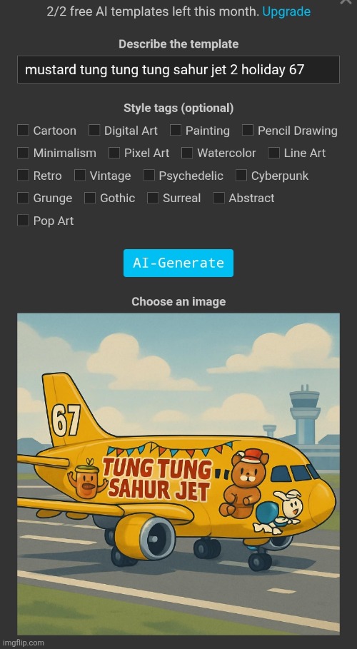Select the Pencil Drawing checkbox
Viewport: 357px width, 649px height.
coord(248,130)
